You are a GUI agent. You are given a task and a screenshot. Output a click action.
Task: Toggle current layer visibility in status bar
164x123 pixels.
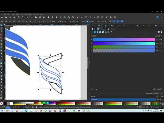click(x=33, y=107)
